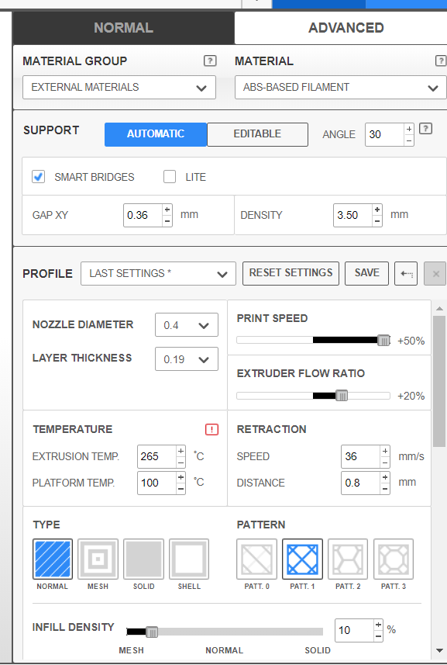The width and height of the screenshot is (447, 665).
Task: Click the Print Speed slider handle
Action: pyautogui.click(x=383, y=340)
